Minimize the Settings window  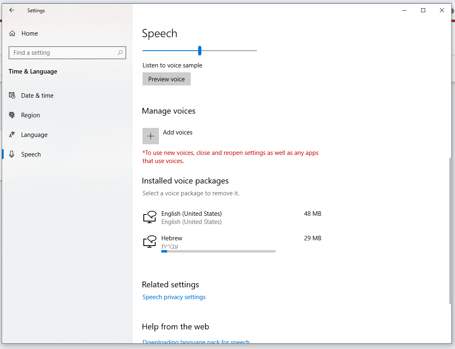[404, 10]
